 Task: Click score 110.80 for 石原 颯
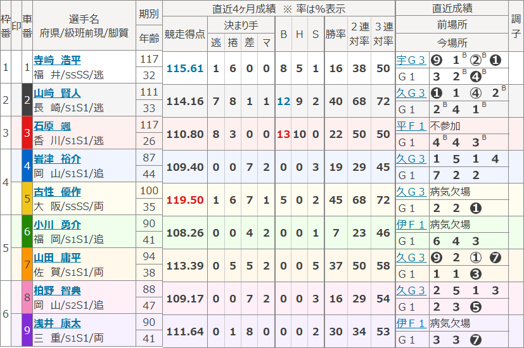coord(185,134)
